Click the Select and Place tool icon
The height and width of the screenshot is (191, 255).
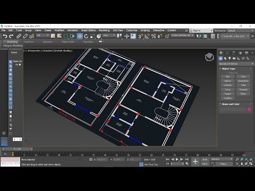99,36
